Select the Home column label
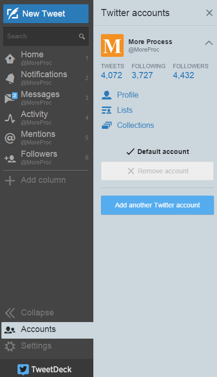This screenshot has height=377, width=217. pyautogui.click(x=32, y=54)
